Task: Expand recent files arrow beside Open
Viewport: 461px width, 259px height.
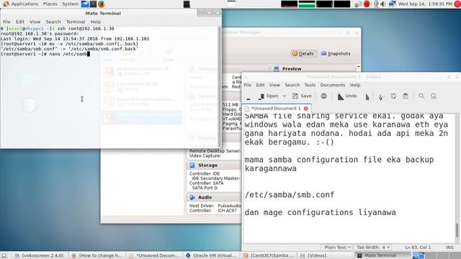Action: 285,96
